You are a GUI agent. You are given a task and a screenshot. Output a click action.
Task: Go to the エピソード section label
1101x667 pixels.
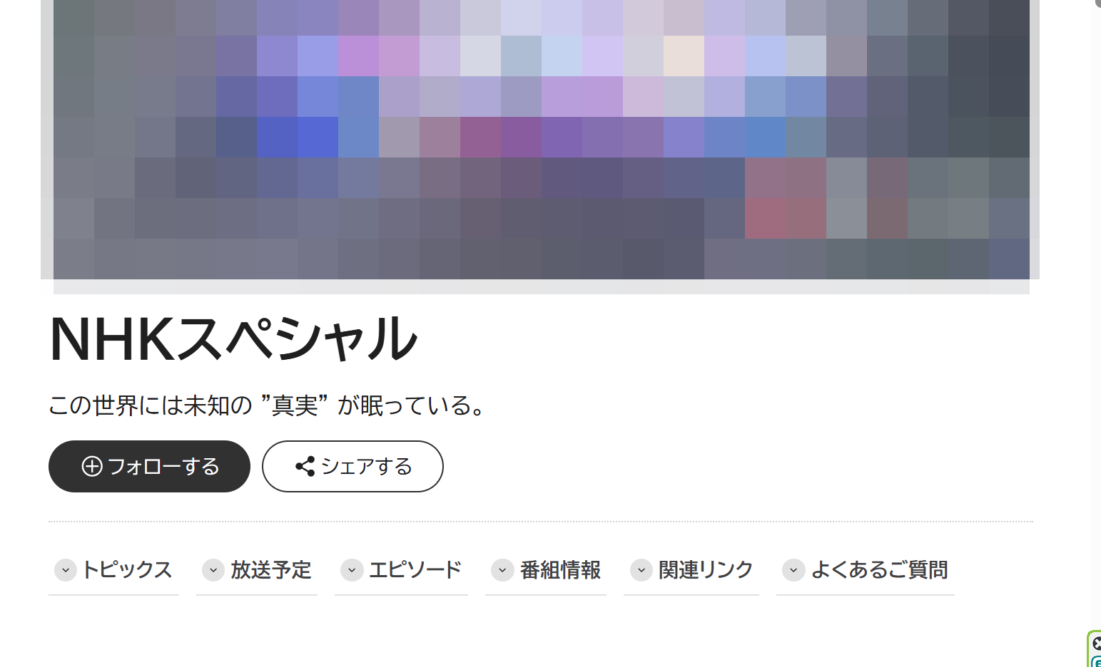coord(415,570)
